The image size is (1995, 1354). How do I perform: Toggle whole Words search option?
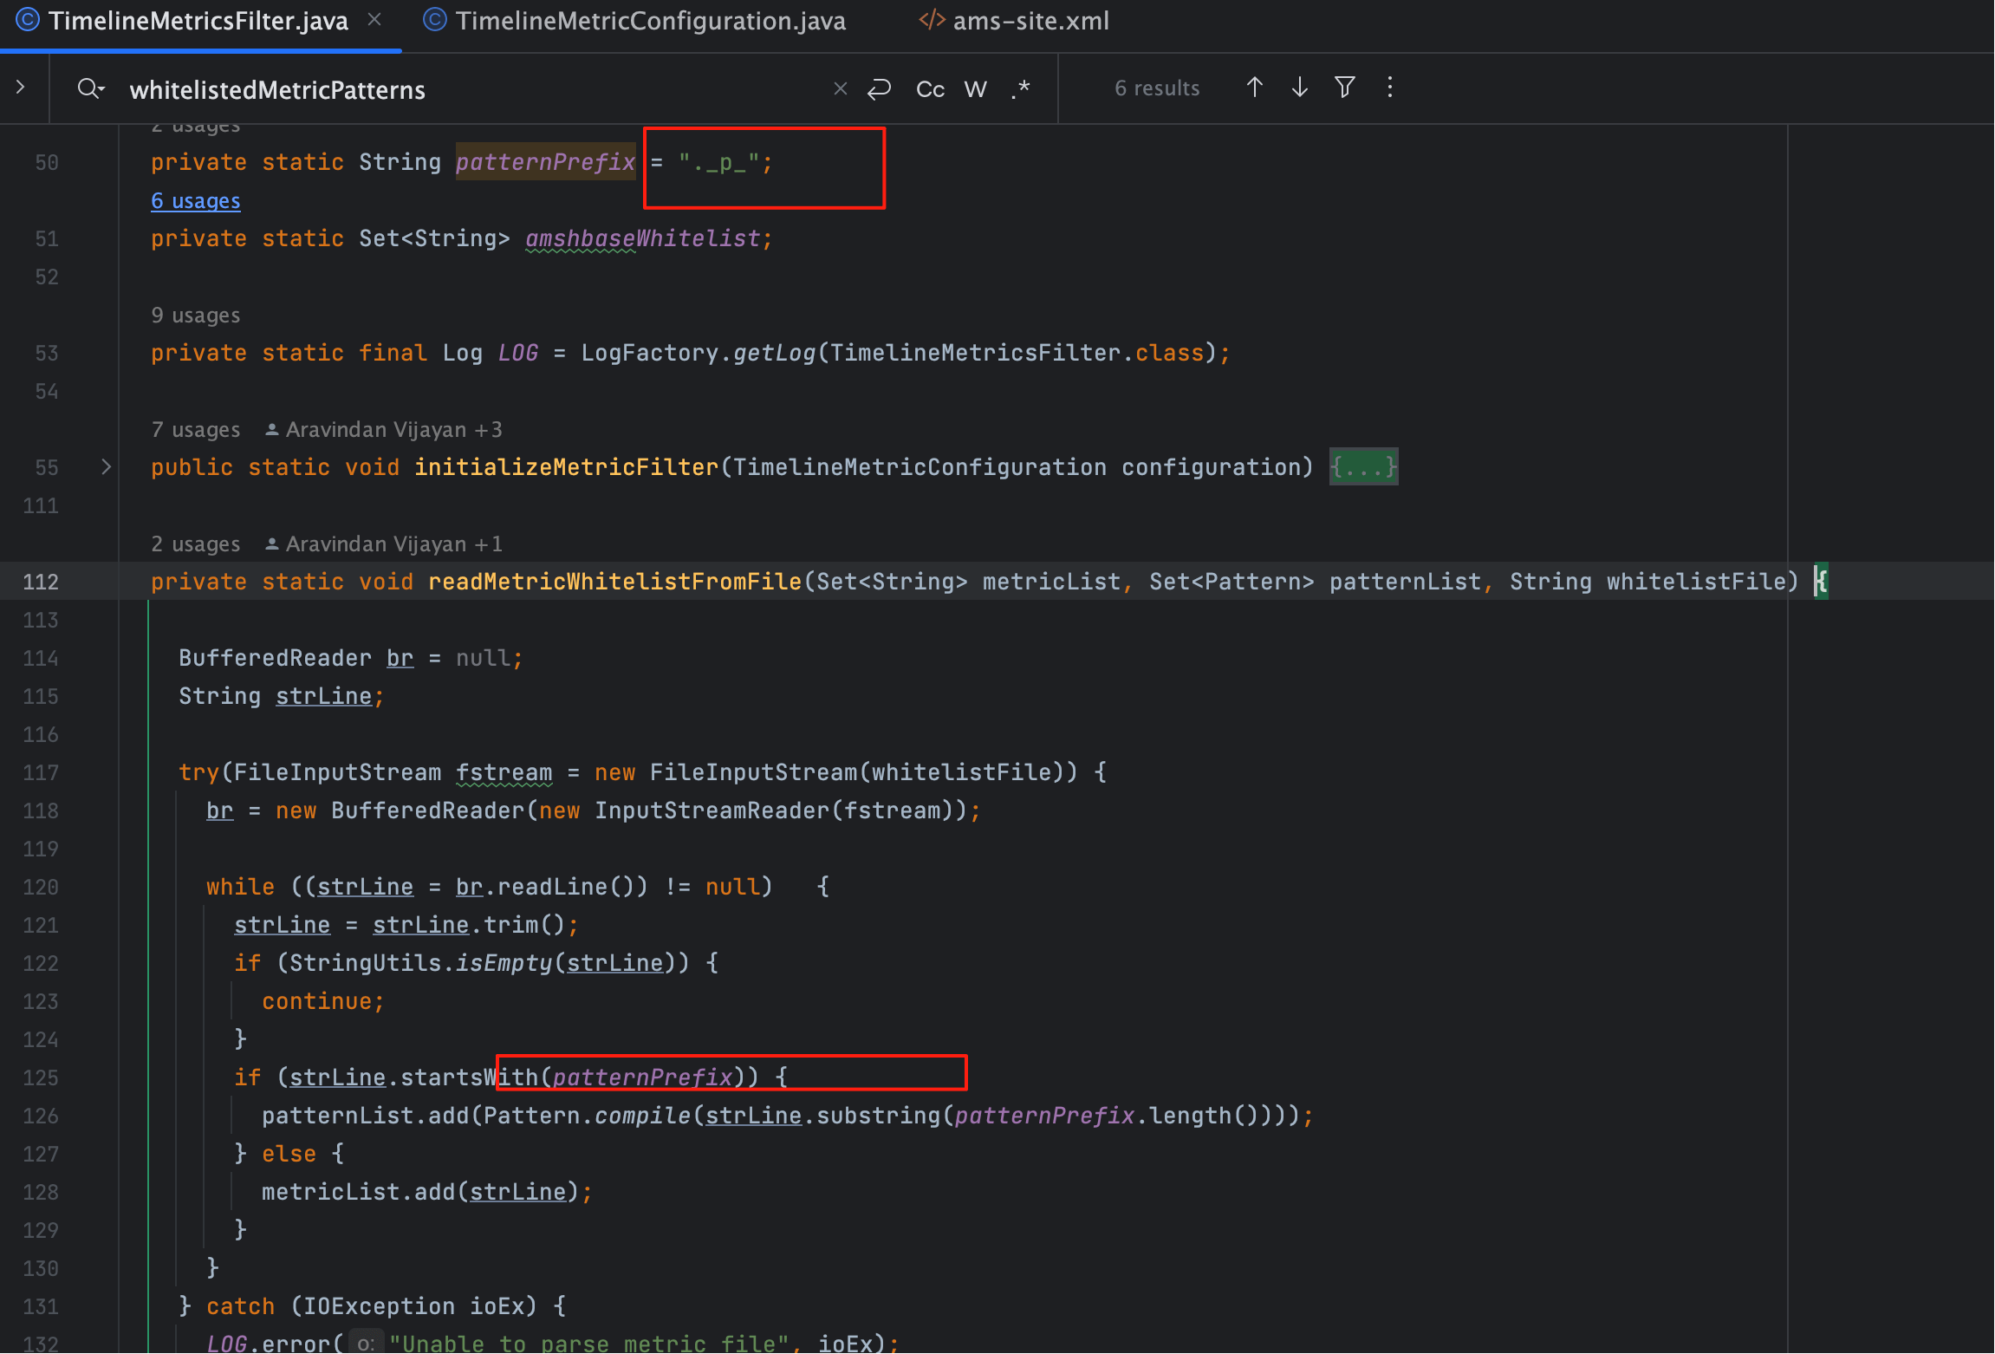point(975,89)
